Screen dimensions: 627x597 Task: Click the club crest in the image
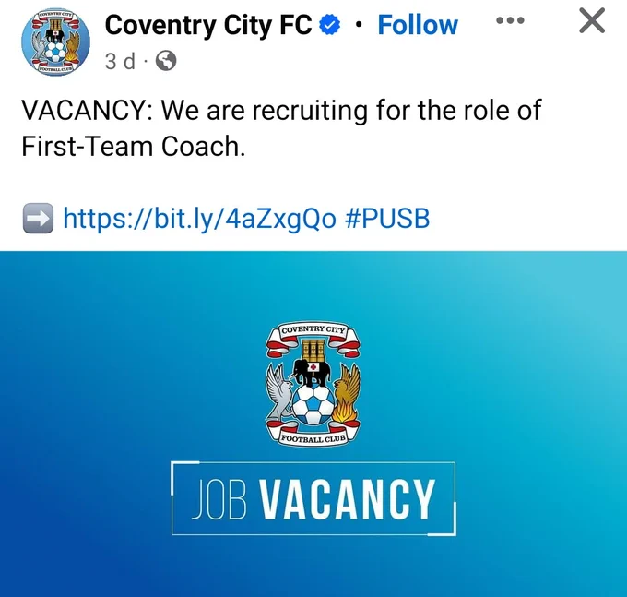pos(313,383)
